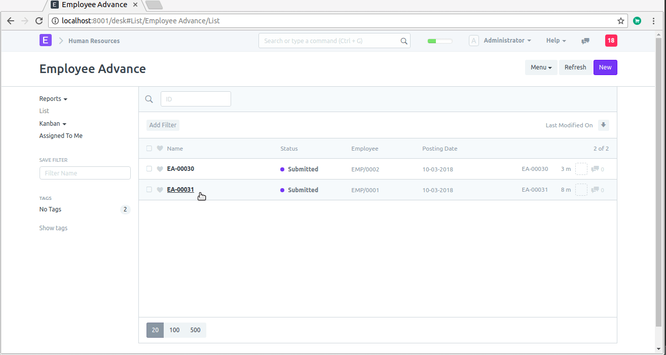The image size is (666, 355).
Task: Focus the ID filter input field
Action: pyautogui.click(x=196, y=99)
